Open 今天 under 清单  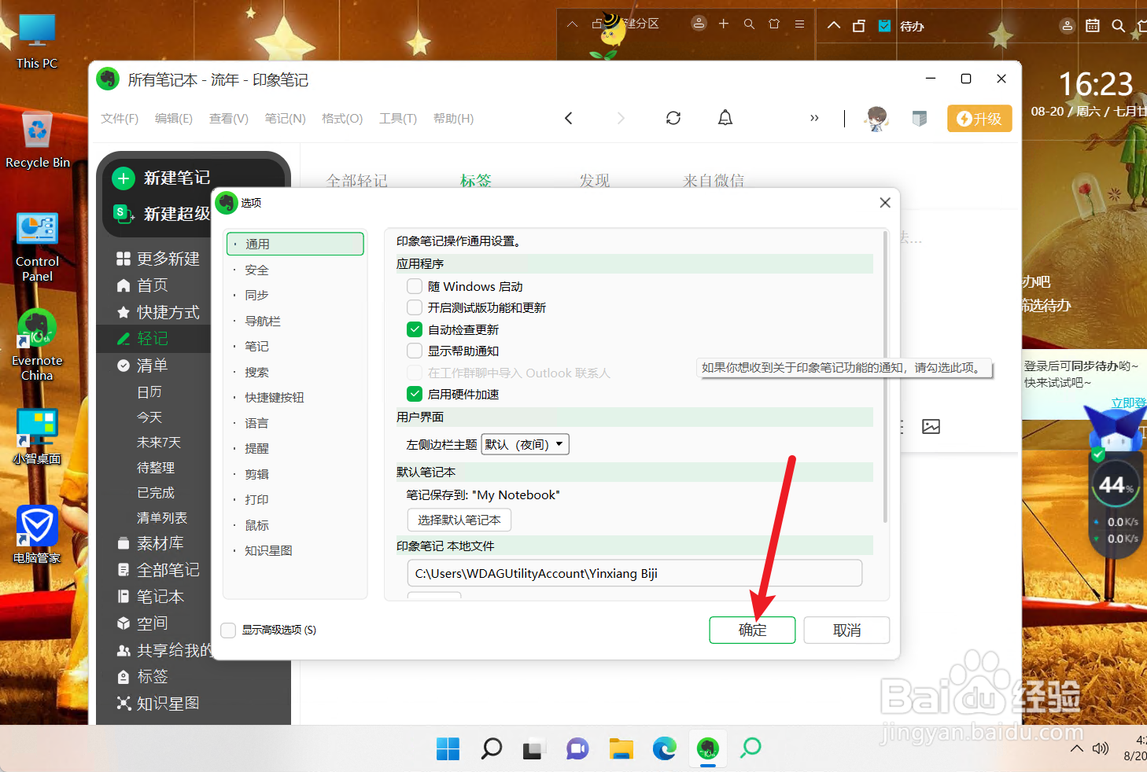(149, 417)
